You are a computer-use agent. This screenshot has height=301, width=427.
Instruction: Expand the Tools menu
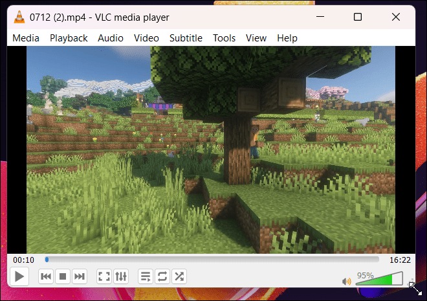coord(224,38)
